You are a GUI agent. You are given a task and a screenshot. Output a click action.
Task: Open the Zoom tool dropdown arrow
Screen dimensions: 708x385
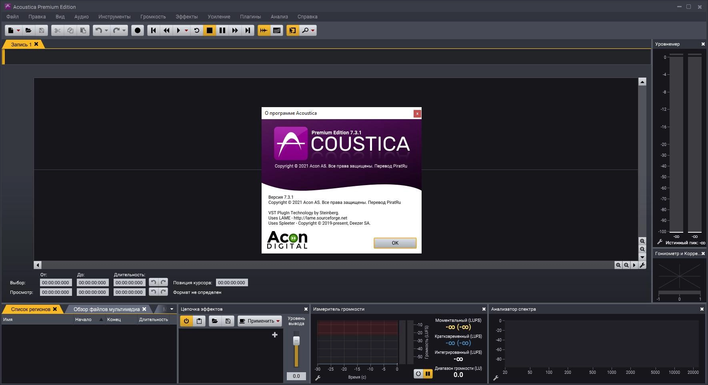[x=313, y=30]
